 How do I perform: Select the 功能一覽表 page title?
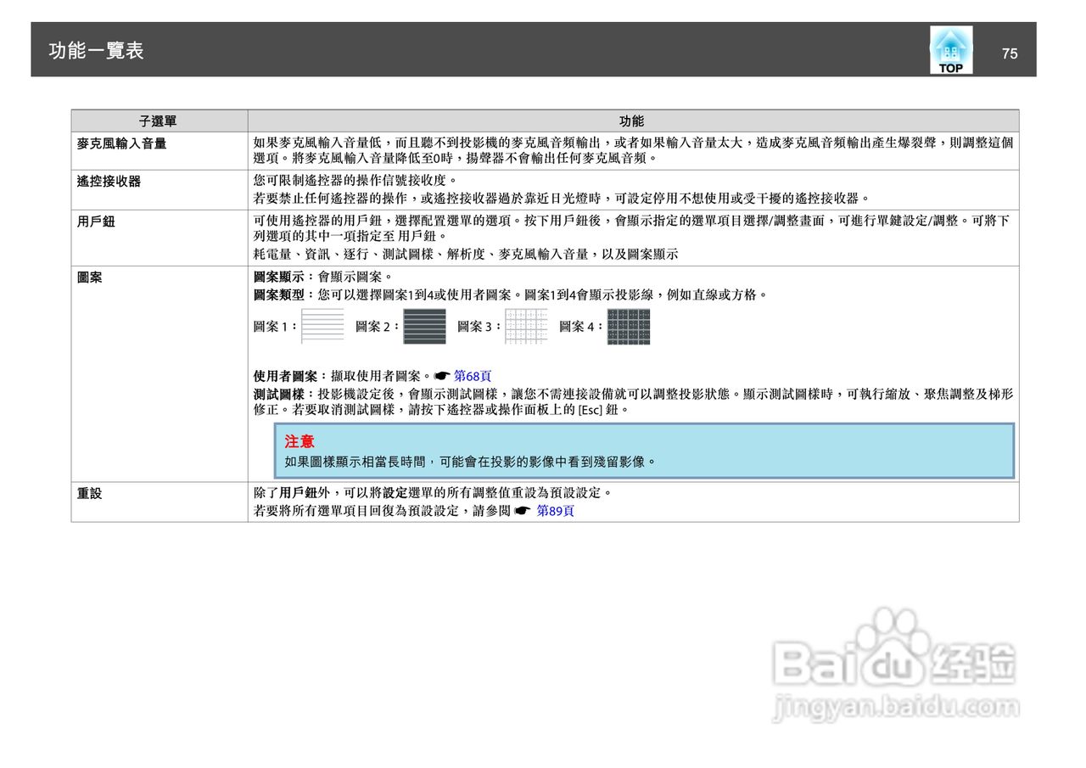[96, 51]
